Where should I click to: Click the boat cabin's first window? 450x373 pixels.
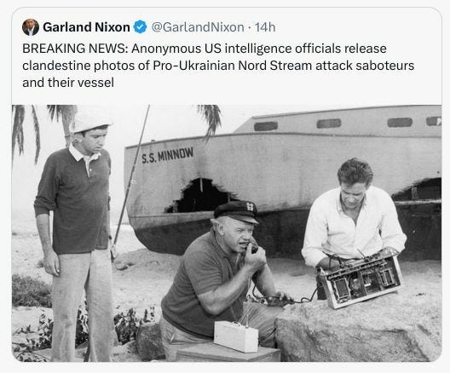click(x=266, y=126)
